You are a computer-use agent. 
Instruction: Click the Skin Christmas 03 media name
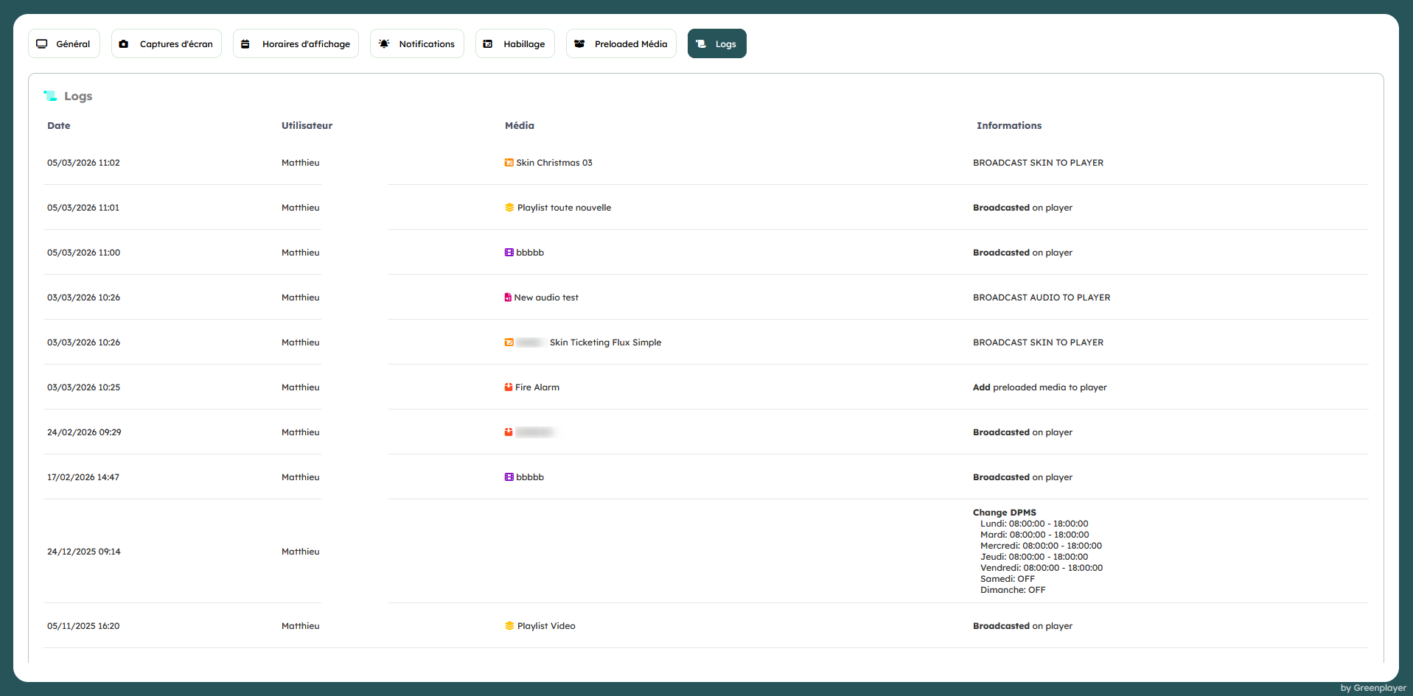[x=554, y=163]
